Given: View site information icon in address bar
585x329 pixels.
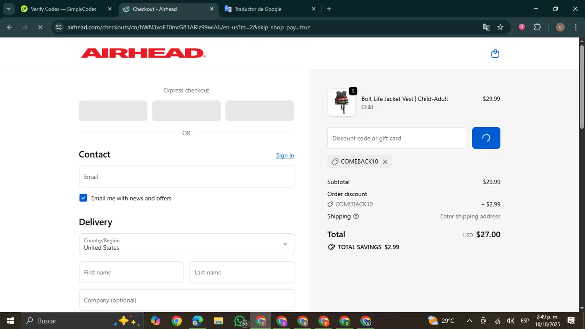Looking at the screenshot, I should point(59,27).
